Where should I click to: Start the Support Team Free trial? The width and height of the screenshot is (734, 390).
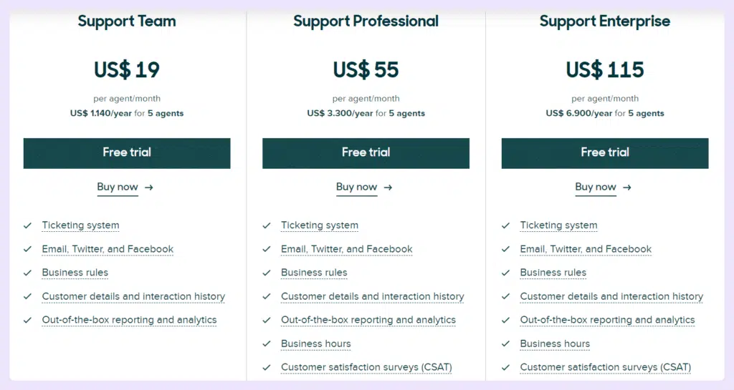(x=127, y=152)
